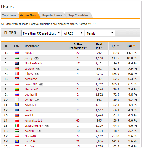The width and height of the screenshot is (143, 148).
Task: Click the eye icon next to jompy
Action: coord(37,58)
